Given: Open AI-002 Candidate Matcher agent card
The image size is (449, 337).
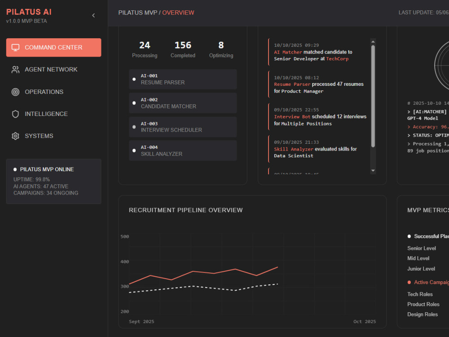Looking at the screenshot, I should pyautogui.click(x=183, y=103).
